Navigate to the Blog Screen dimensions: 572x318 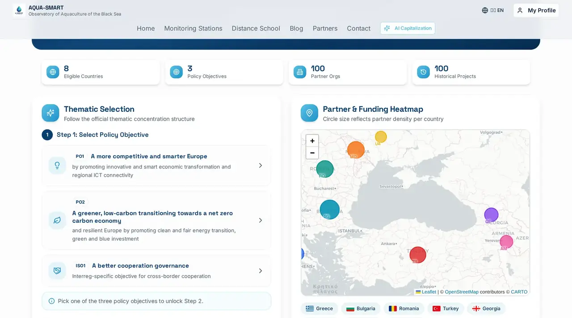296,28
